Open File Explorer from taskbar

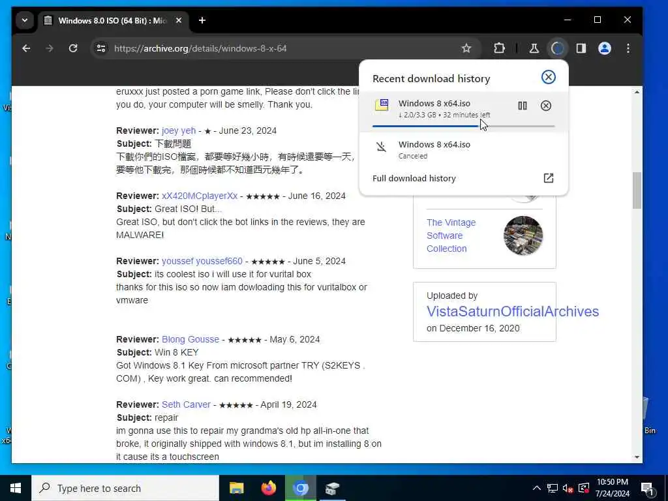[236, 488]
